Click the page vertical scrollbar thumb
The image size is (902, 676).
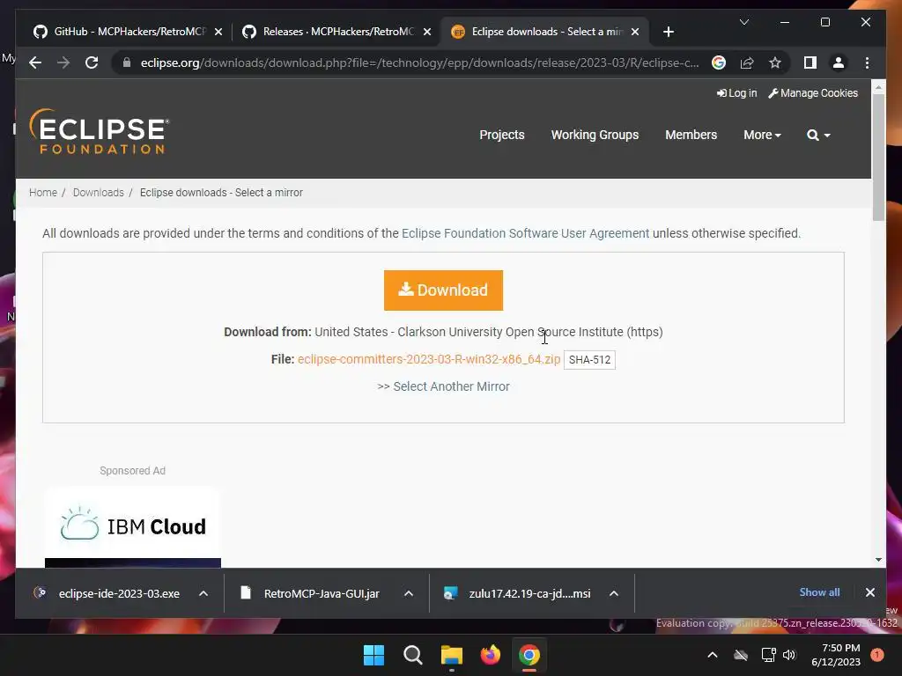click(878, 157)
